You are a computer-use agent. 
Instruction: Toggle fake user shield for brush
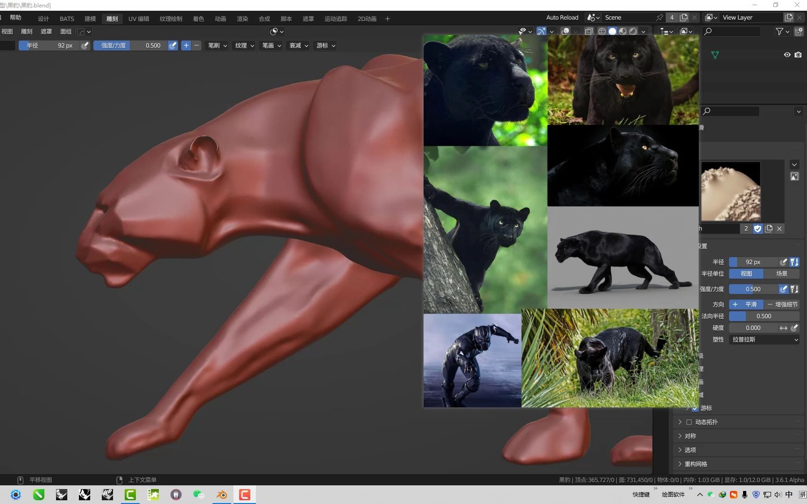click(757, 229)
